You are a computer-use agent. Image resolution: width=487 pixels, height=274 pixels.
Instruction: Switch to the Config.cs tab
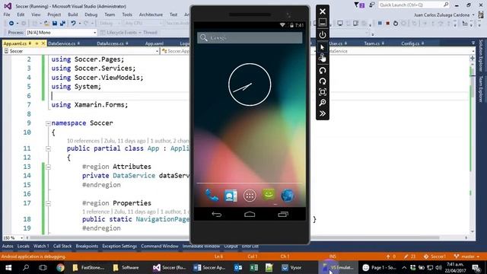click(410, 43)
